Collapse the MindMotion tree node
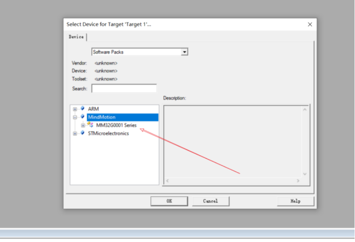355x242 pixels. [x=75, y=117]
